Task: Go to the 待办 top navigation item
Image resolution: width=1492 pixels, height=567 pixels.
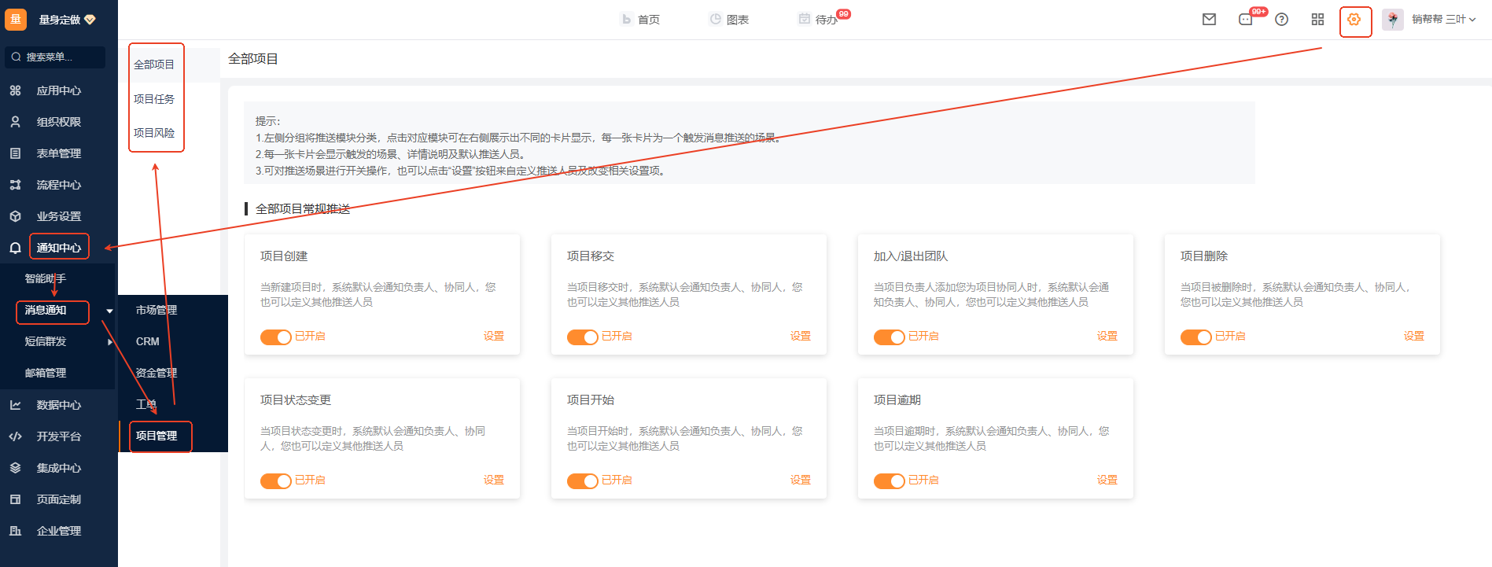Action: (x=824, y=20)
